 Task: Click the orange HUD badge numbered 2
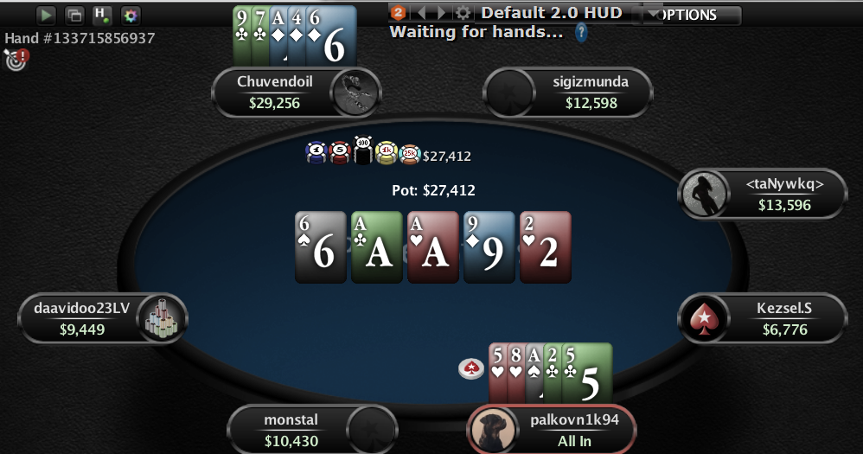398,12
